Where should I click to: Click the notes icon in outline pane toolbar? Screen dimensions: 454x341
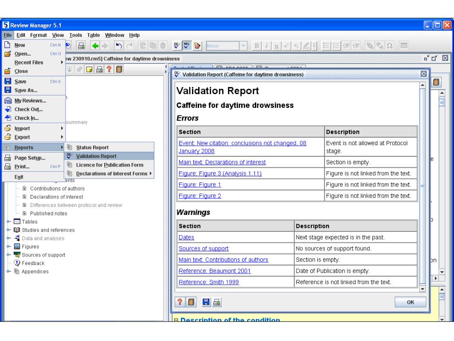tap(90, 69)
